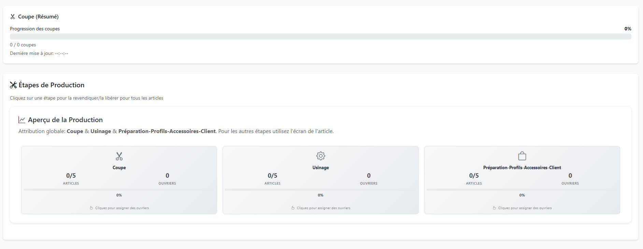This screenshot has height=249, width=643.
Task: Click the hand pointer icon in the Usinage card
Action: [x=293, y=208]
